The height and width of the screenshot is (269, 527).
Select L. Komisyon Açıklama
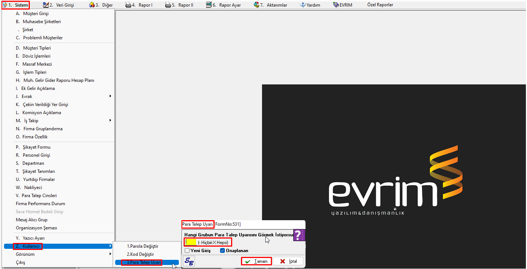pyautogui.click(x=59, y=113)
